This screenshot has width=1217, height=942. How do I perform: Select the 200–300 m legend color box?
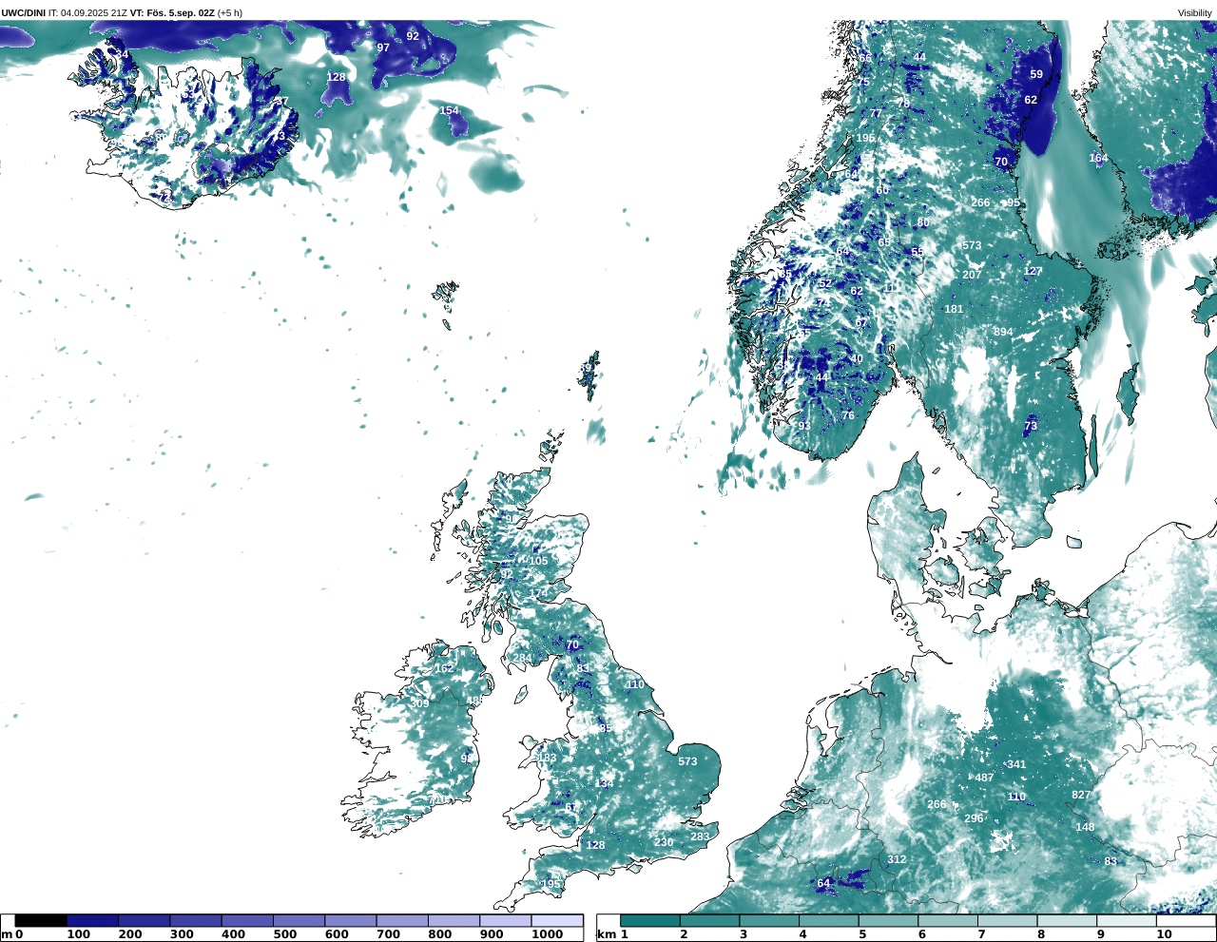[144, 920]
